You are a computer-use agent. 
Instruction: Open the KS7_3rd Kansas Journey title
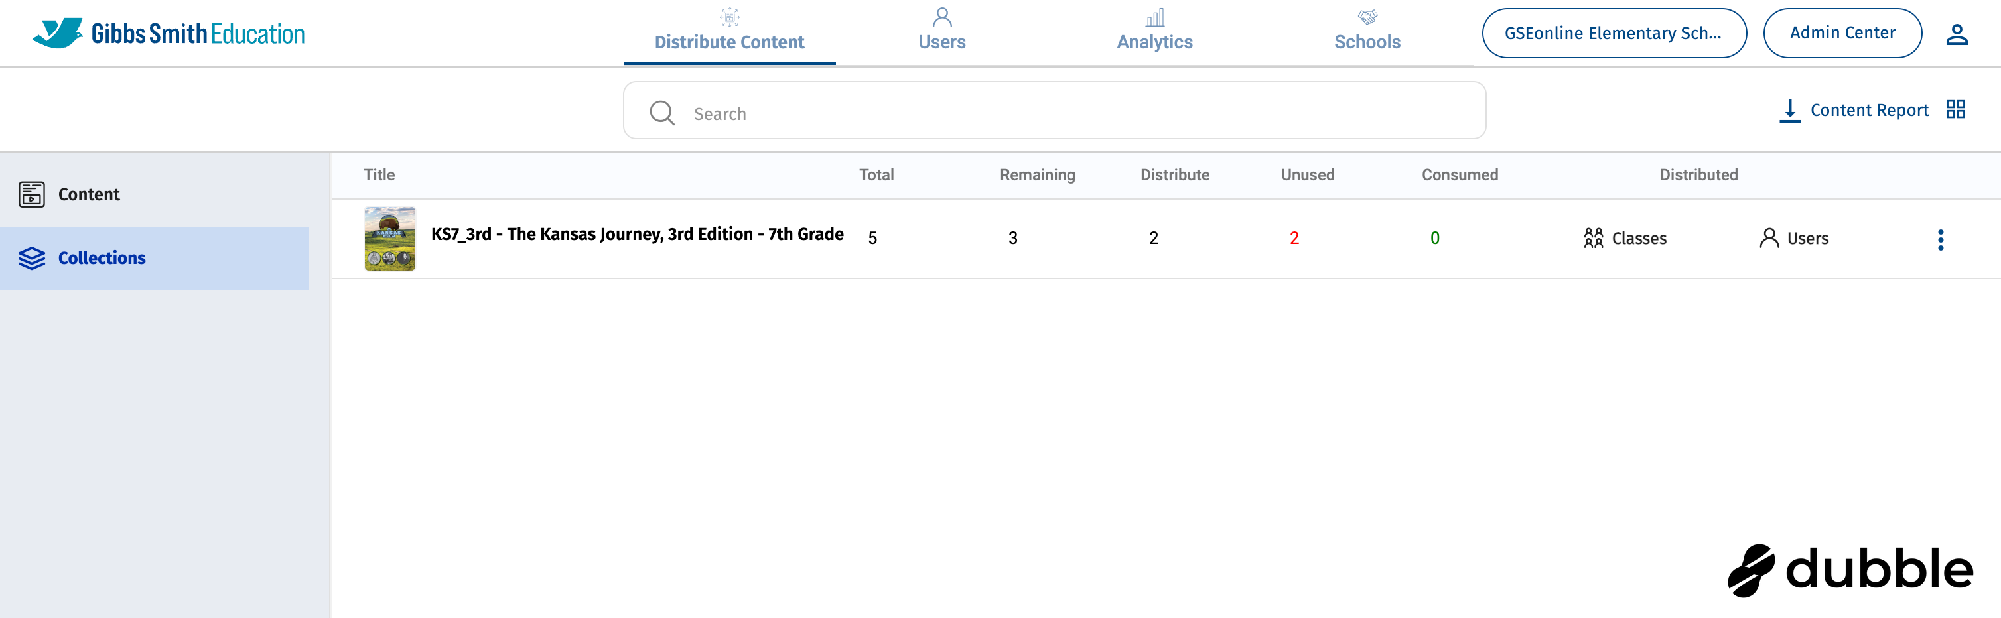pyautogui.click(x=637, y=235)
